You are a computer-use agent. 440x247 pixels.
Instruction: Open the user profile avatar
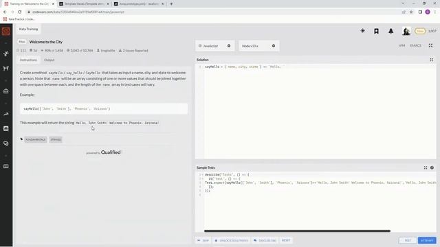(406, 31)
